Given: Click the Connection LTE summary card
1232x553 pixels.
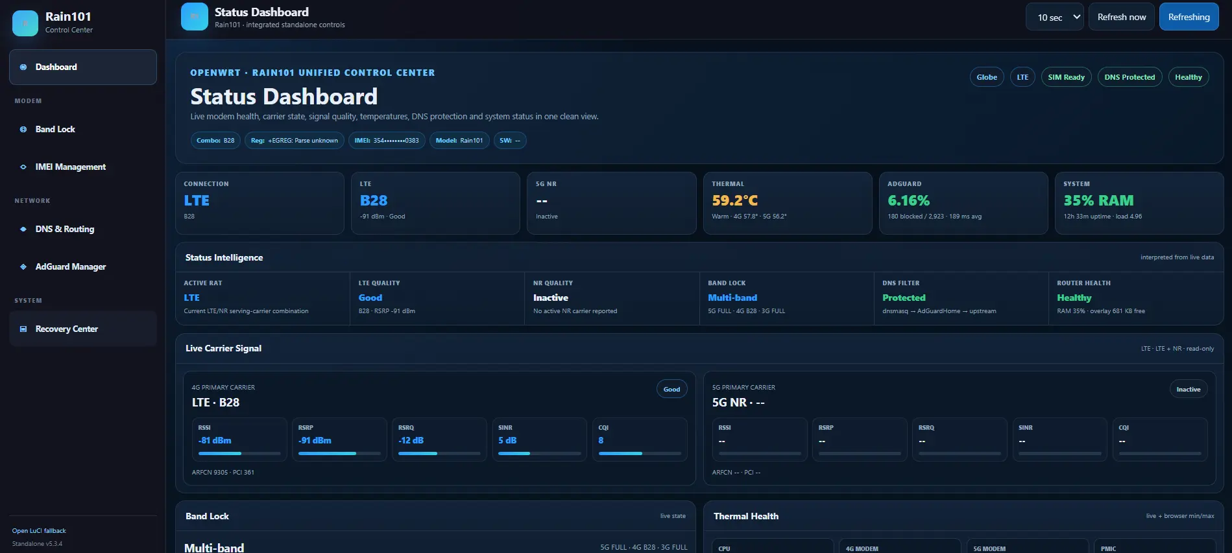Looking at the screenshot, I should pyautogui.click(x=260, y=203).
